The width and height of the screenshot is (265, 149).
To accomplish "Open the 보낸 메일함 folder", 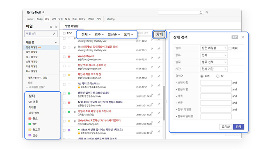I will [32, 52].
